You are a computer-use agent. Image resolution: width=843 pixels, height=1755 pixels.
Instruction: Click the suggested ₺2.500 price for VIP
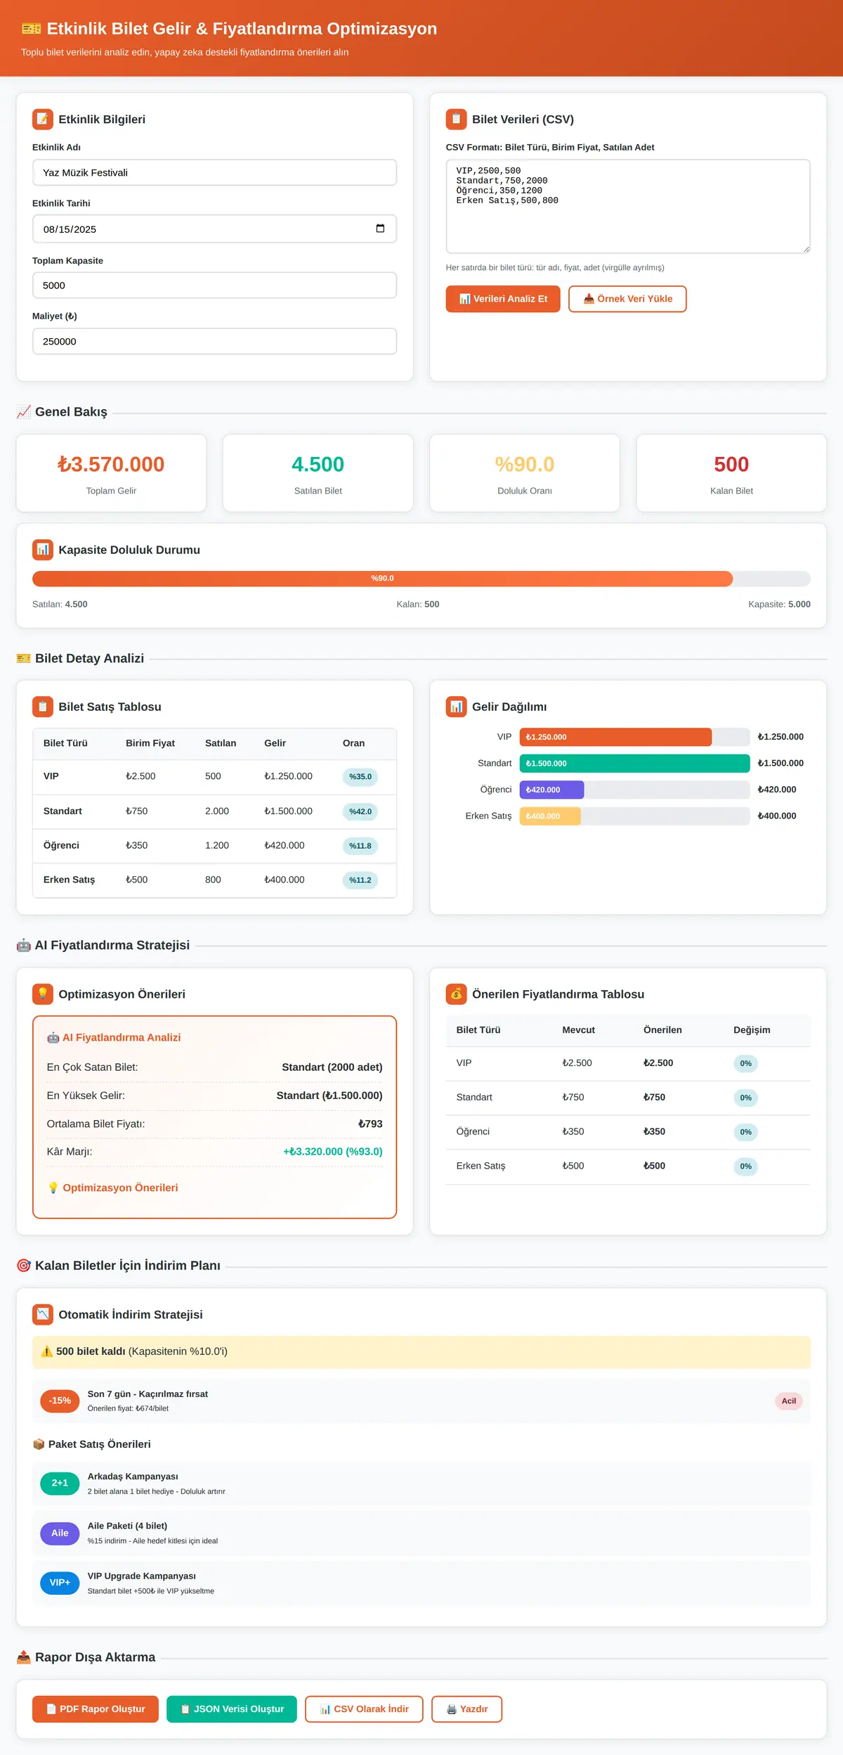[658, 1063]
